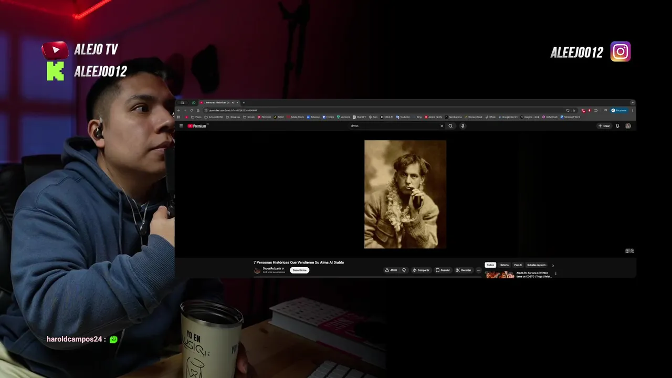Open the browser three-dot menu
The height and width of the screenshot is (378, 672).
click(x=632, y=110)
